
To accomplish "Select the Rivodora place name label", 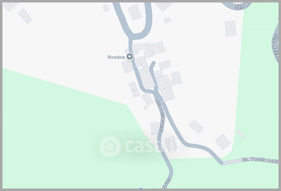I will click(116, 57).
